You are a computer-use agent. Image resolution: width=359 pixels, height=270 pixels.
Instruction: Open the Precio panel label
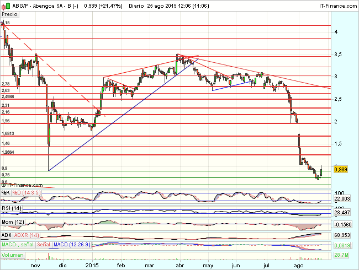[9, 14]
